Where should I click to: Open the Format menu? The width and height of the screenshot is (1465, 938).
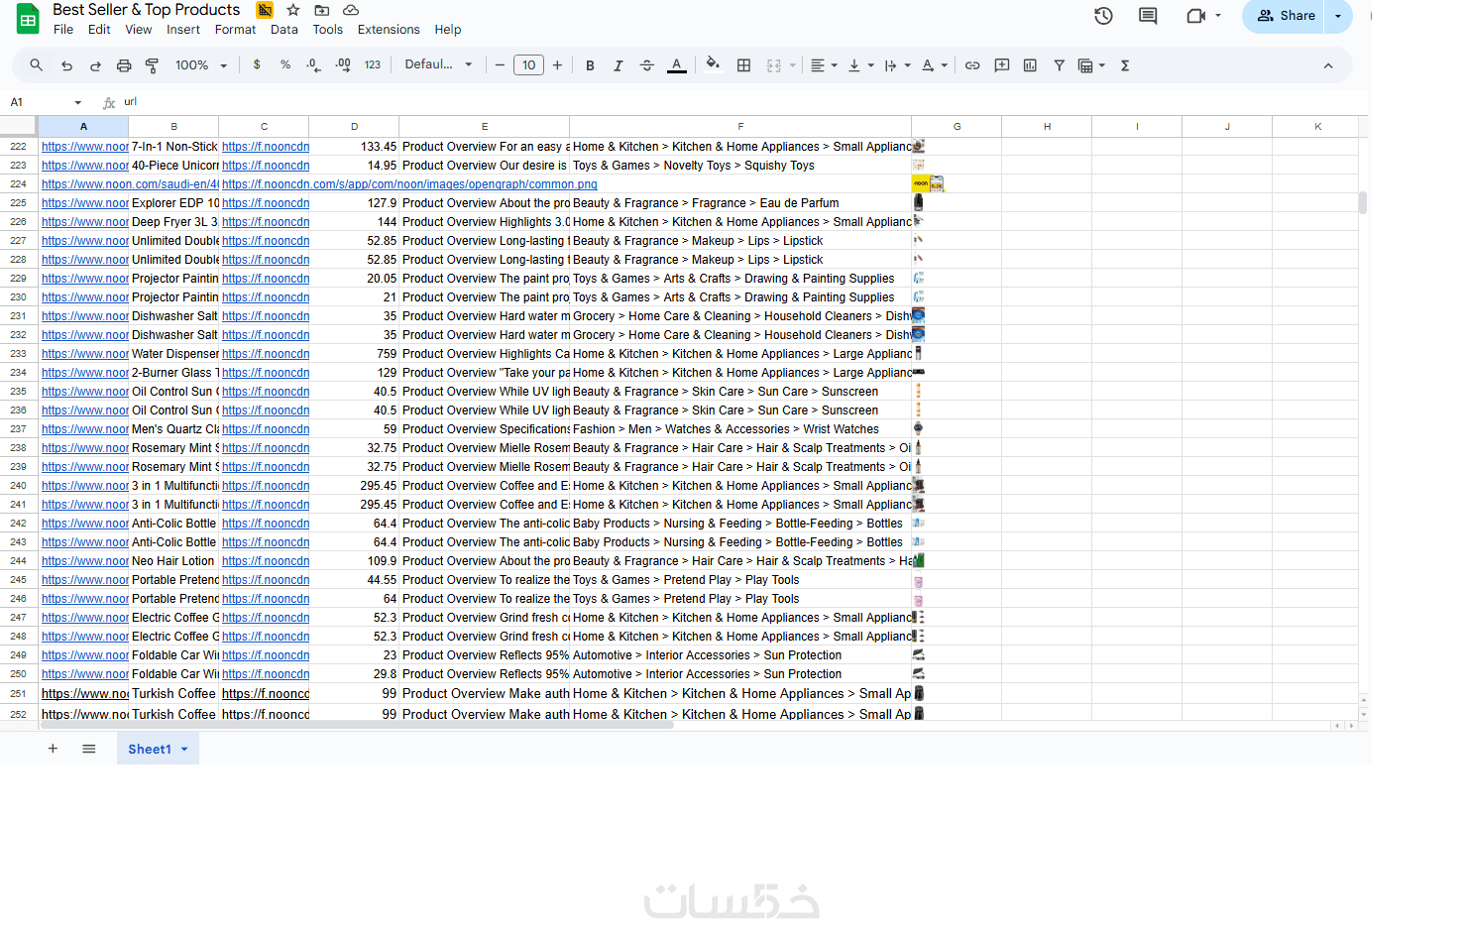point(235,30)
